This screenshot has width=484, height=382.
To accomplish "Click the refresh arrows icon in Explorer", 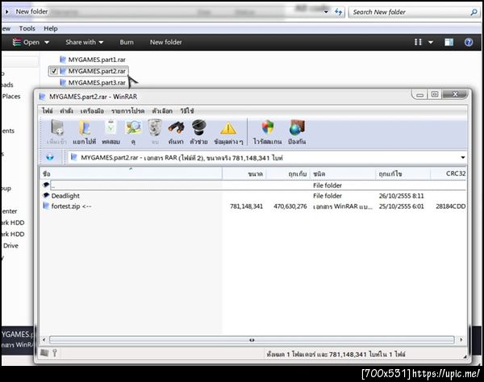I will click(x=339, y=12).
